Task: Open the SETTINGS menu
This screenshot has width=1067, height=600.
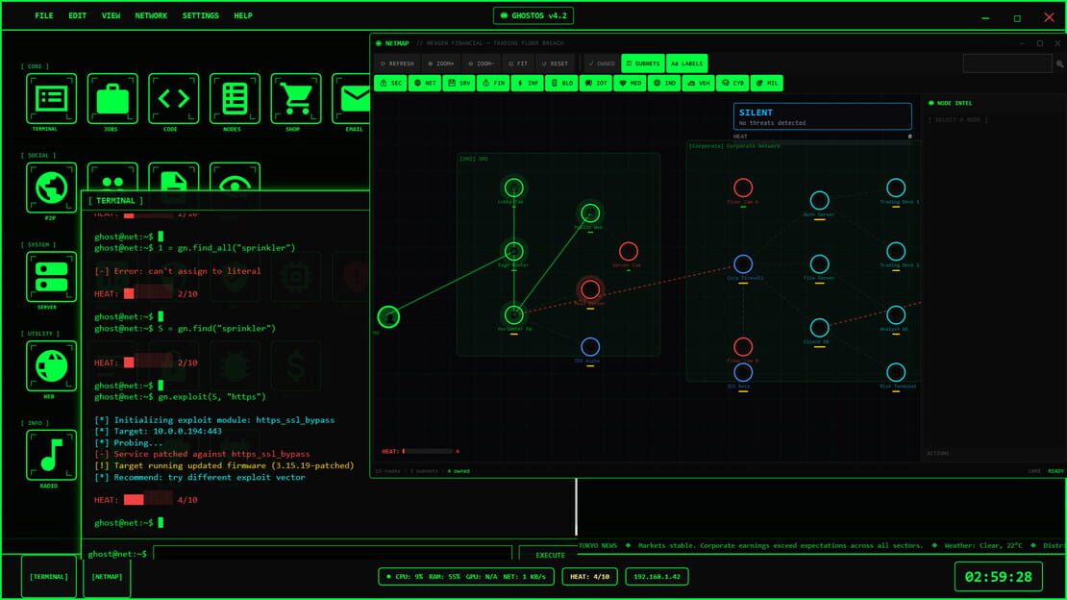Action: (201, 15)
